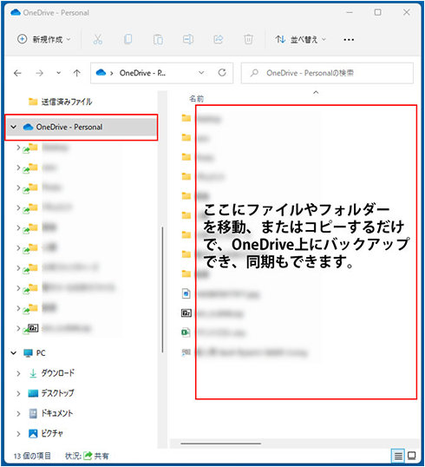This screenshot has height=467, width=425.
Task: Collapse the OneDrive - Personal tree node
Action: [13, 128]
